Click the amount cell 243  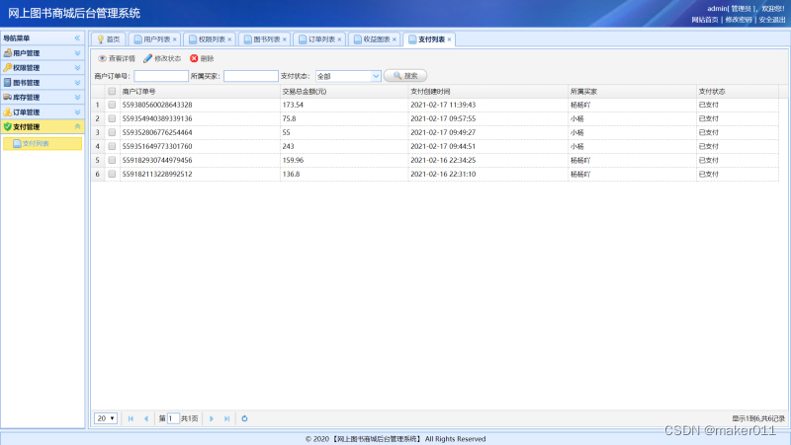(288, 146)
